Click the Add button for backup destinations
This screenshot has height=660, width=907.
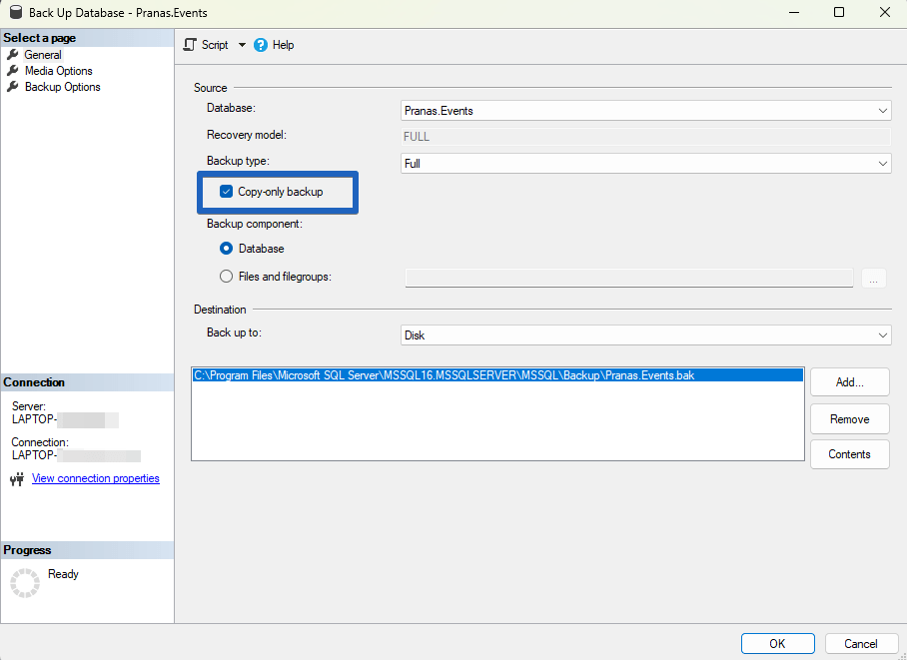[x=849, y=381]
